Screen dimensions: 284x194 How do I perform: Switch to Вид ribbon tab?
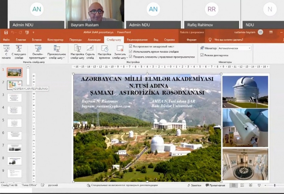tap(156, 40)
